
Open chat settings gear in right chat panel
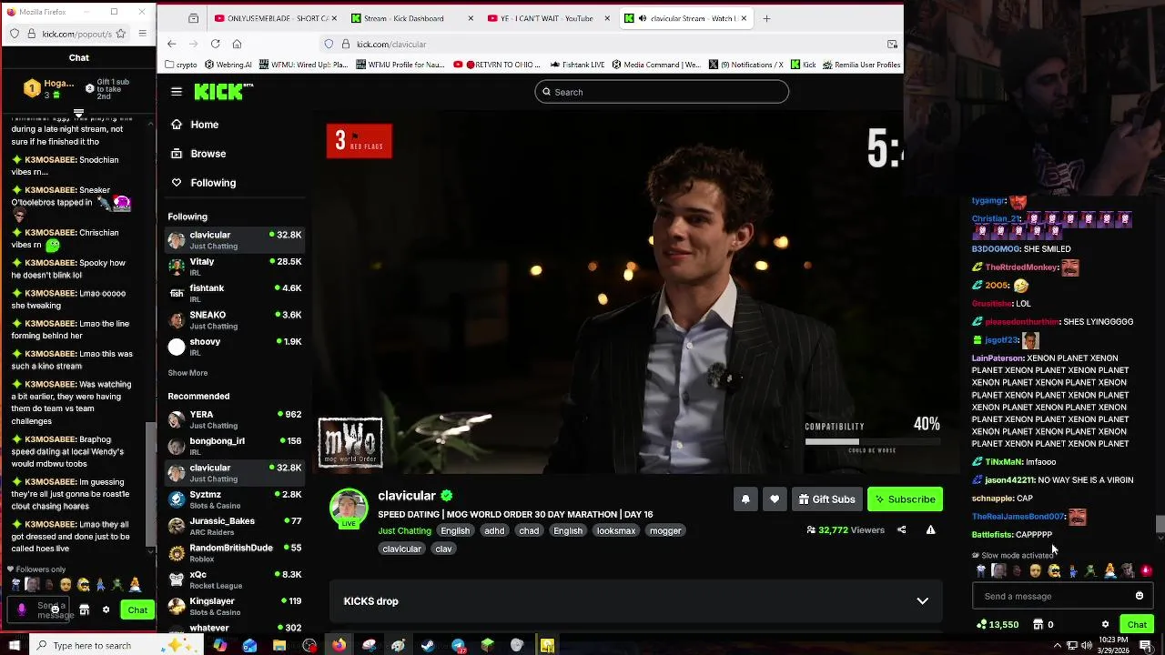coord(1105,624)
